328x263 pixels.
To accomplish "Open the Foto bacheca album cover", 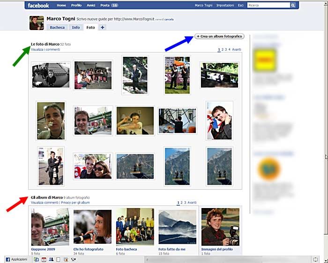I will point(135,226).
